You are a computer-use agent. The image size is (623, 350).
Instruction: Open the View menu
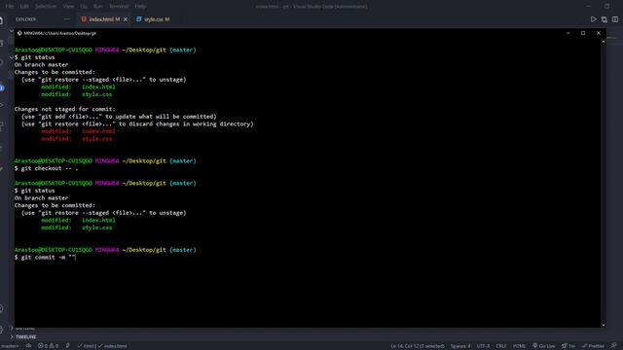pyautogui.click(x=68, y=7)
